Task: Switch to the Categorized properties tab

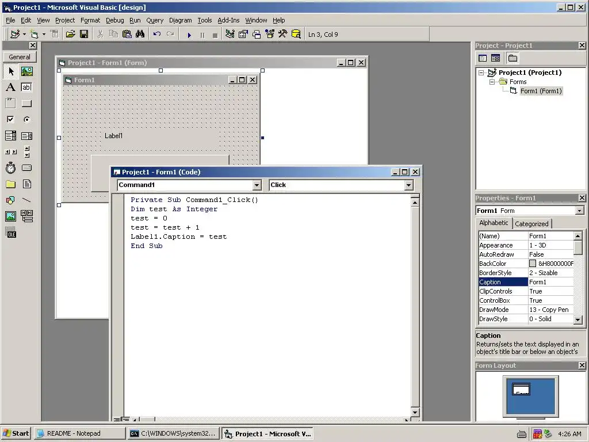Action: coord(531,224)
